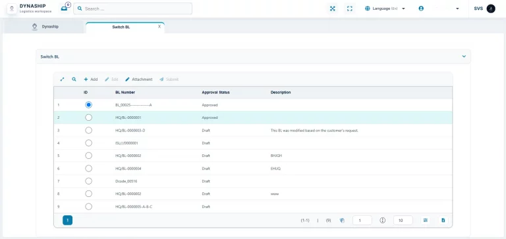Viewport: 506px width, 239px height.
Task: Select radio for HQ/BL-0000005-A-B-C row
Action: click(88, 207)
